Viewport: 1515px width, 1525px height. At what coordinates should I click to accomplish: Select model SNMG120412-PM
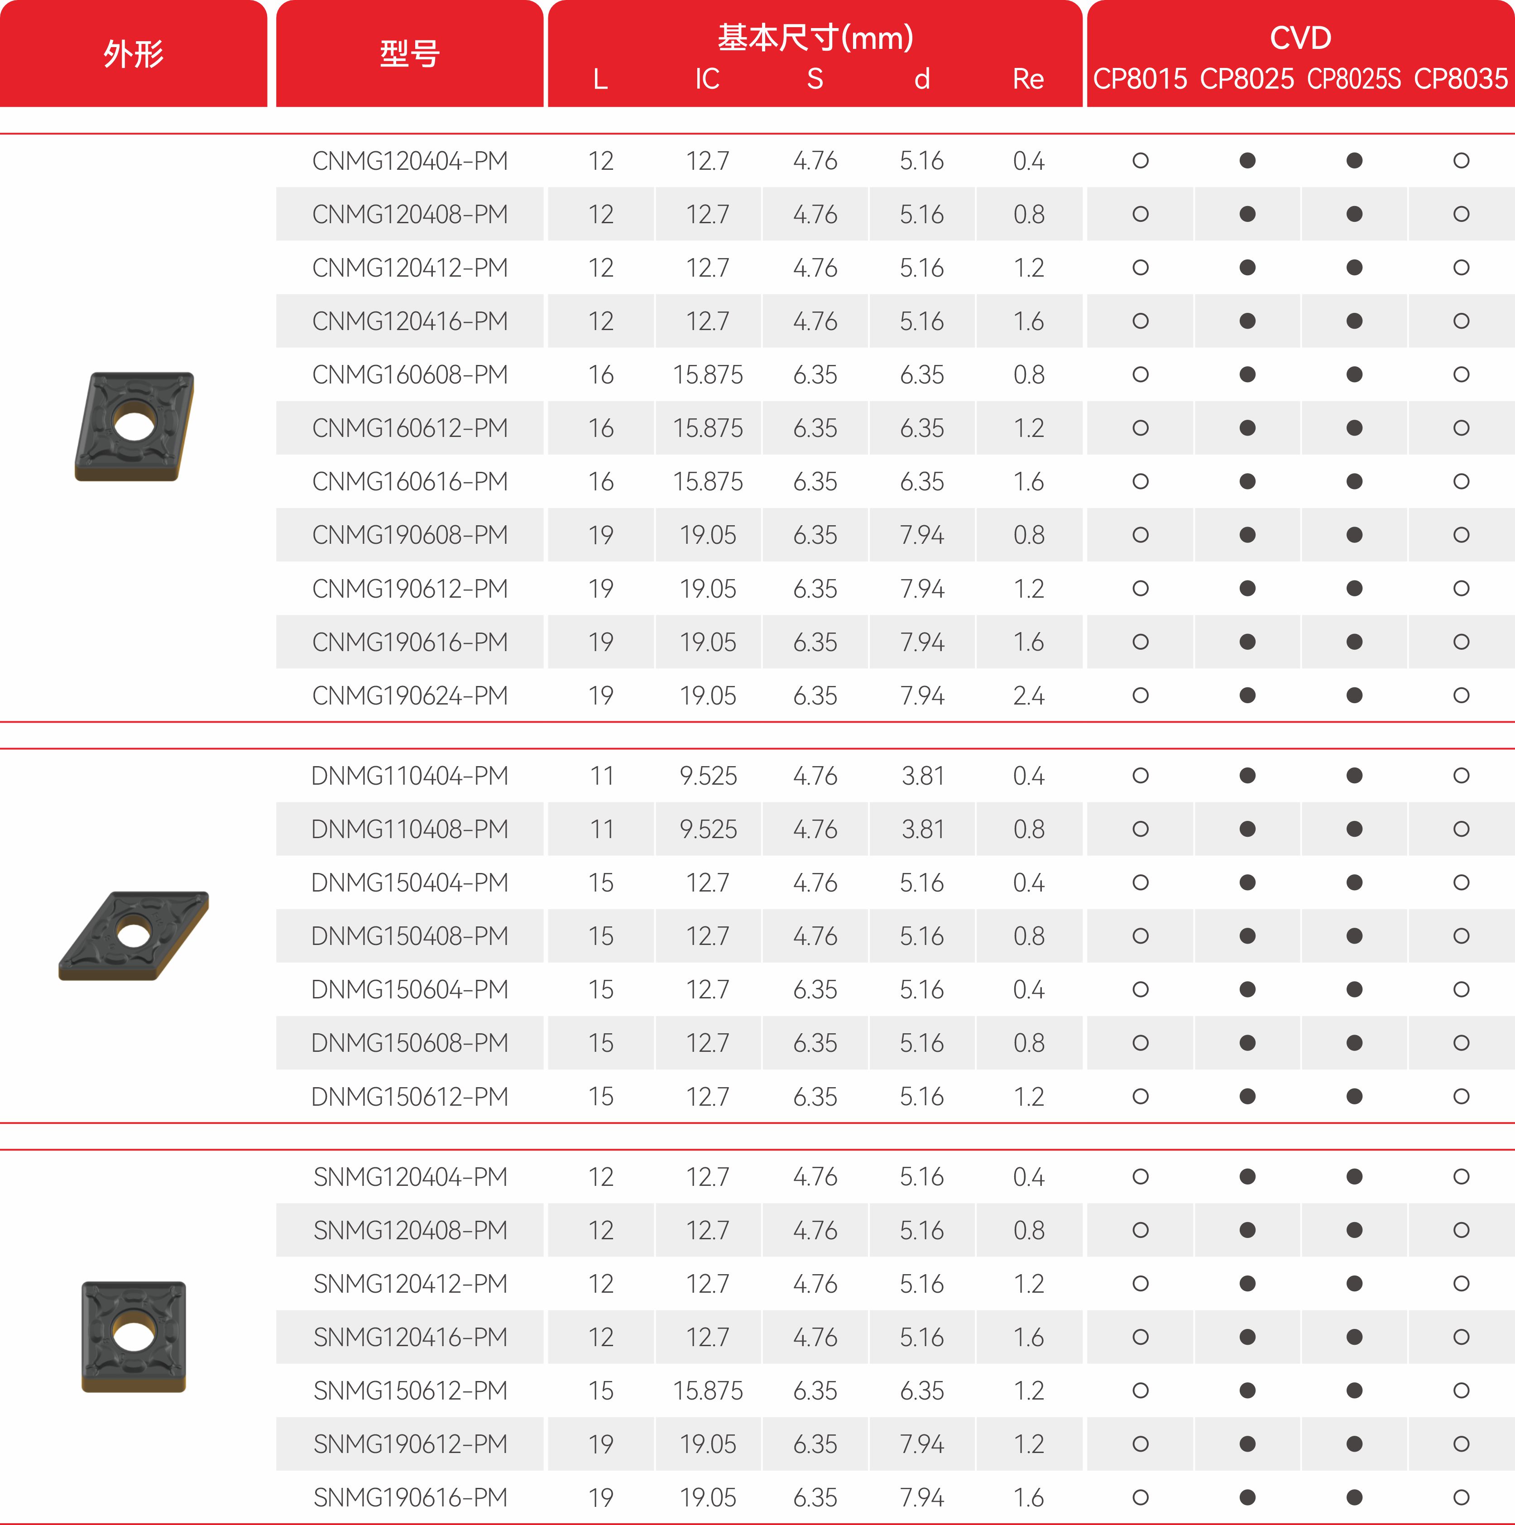410,1284
